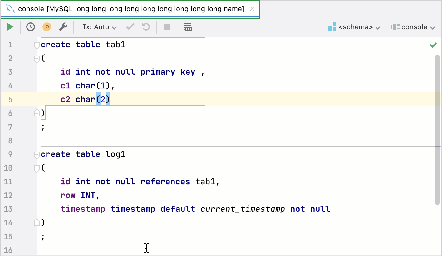442x256 pixels.
Task: Stop execution with the square stop icon
Action: [x=167, y=27]
